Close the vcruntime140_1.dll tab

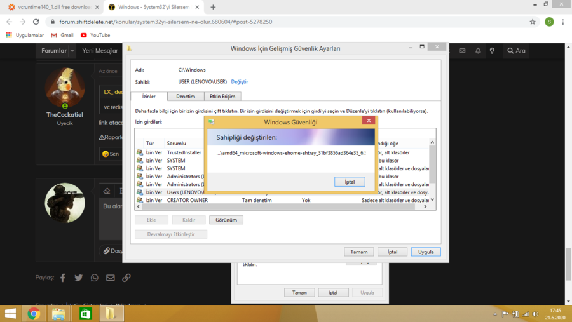[x=97, y=7]
